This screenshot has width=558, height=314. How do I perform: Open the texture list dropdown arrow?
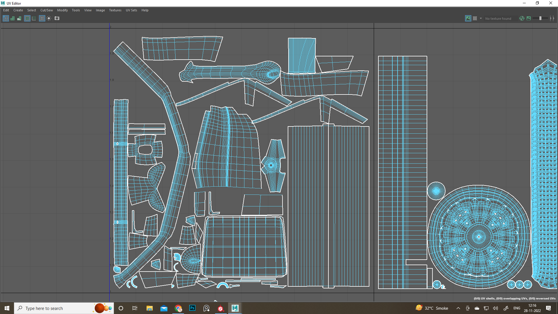481,18
